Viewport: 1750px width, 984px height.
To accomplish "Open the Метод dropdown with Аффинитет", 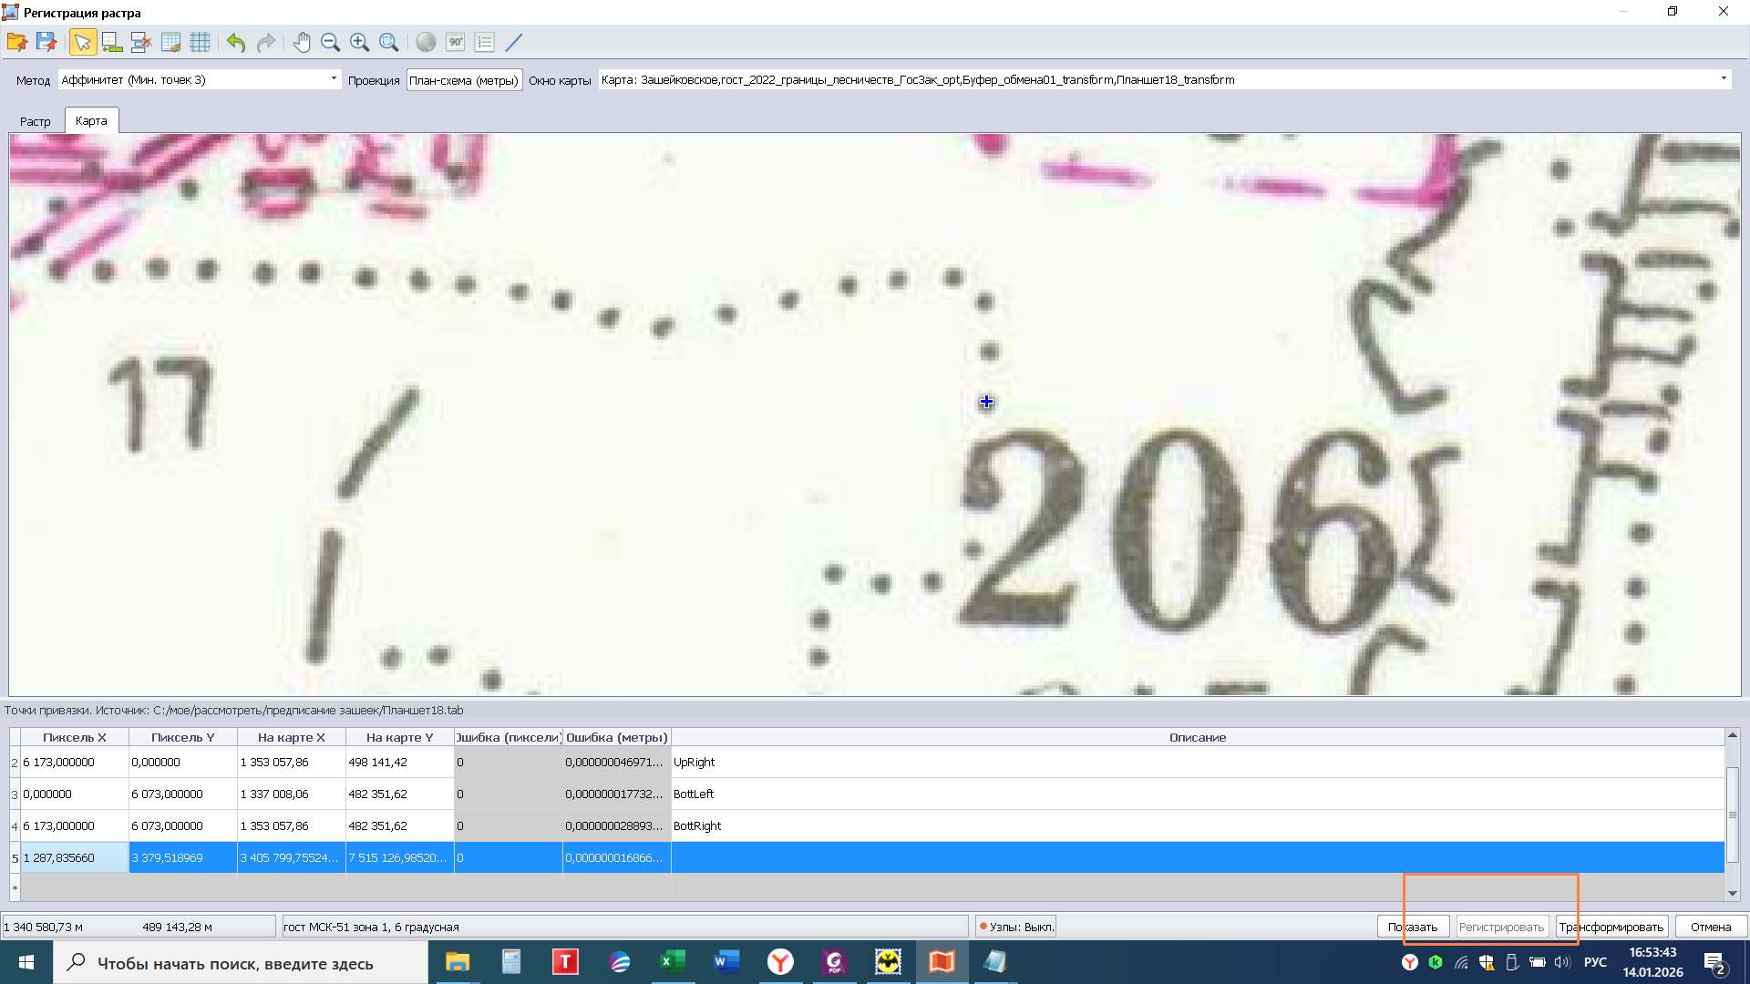I will click(199, 79).
